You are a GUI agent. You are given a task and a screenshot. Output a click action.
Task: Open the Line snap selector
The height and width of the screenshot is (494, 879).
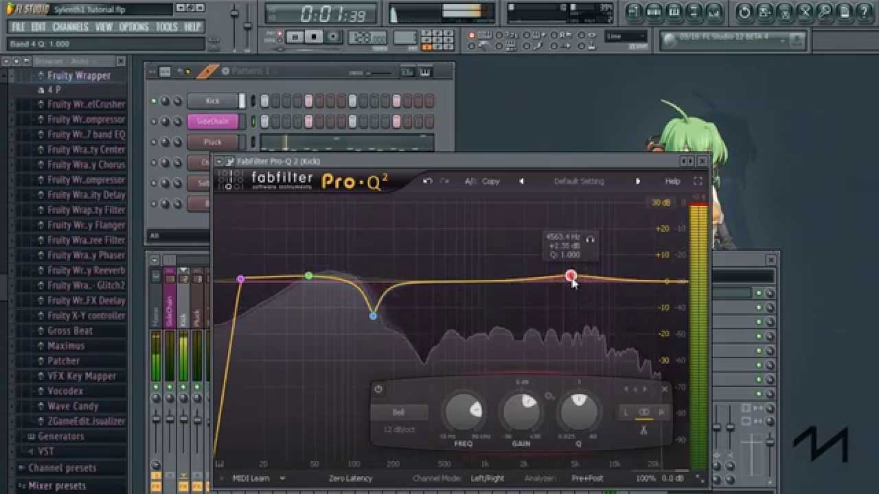[x=626, y=36]
